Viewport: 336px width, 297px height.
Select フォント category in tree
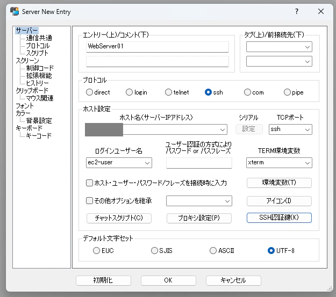[25, 106]
